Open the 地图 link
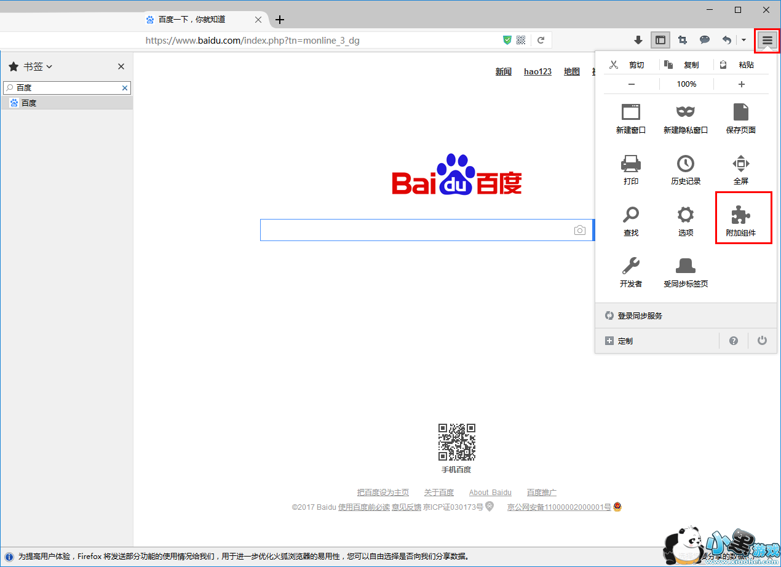This screenshot has height=567, width=781. [572, 72]
